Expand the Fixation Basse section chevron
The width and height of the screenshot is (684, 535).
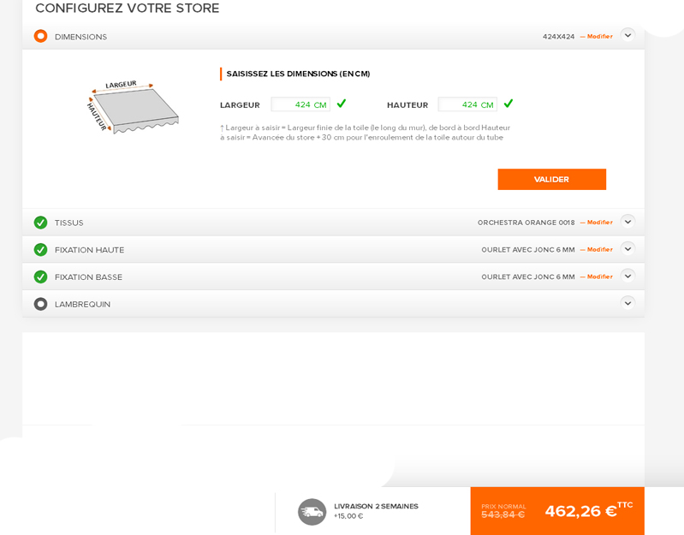(627, 276)
